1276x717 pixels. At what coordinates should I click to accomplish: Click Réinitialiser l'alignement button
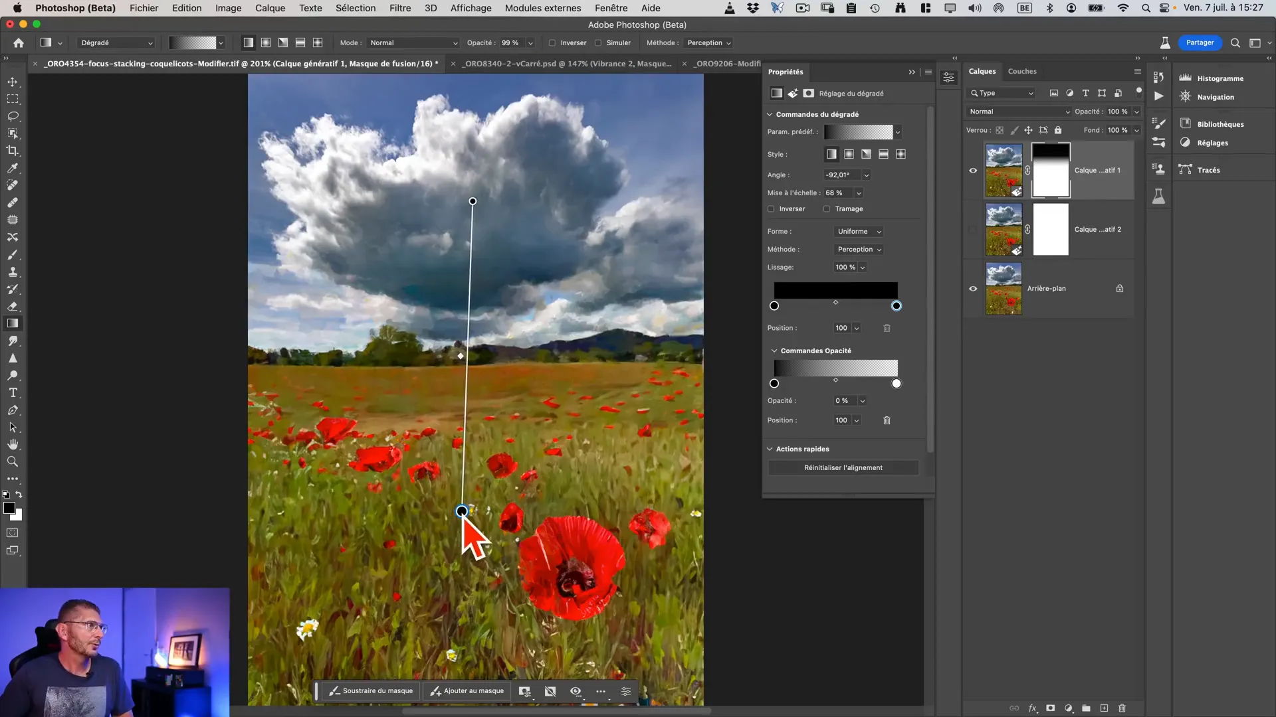click(x=843, y=467)
